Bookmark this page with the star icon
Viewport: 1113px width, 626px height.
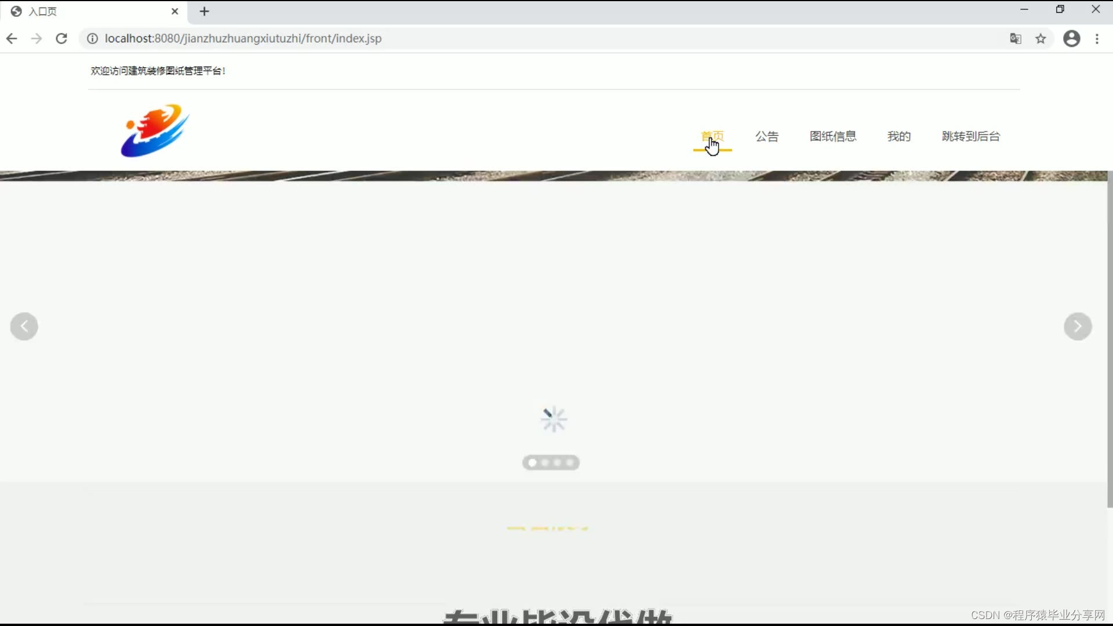click(1041, 39)
